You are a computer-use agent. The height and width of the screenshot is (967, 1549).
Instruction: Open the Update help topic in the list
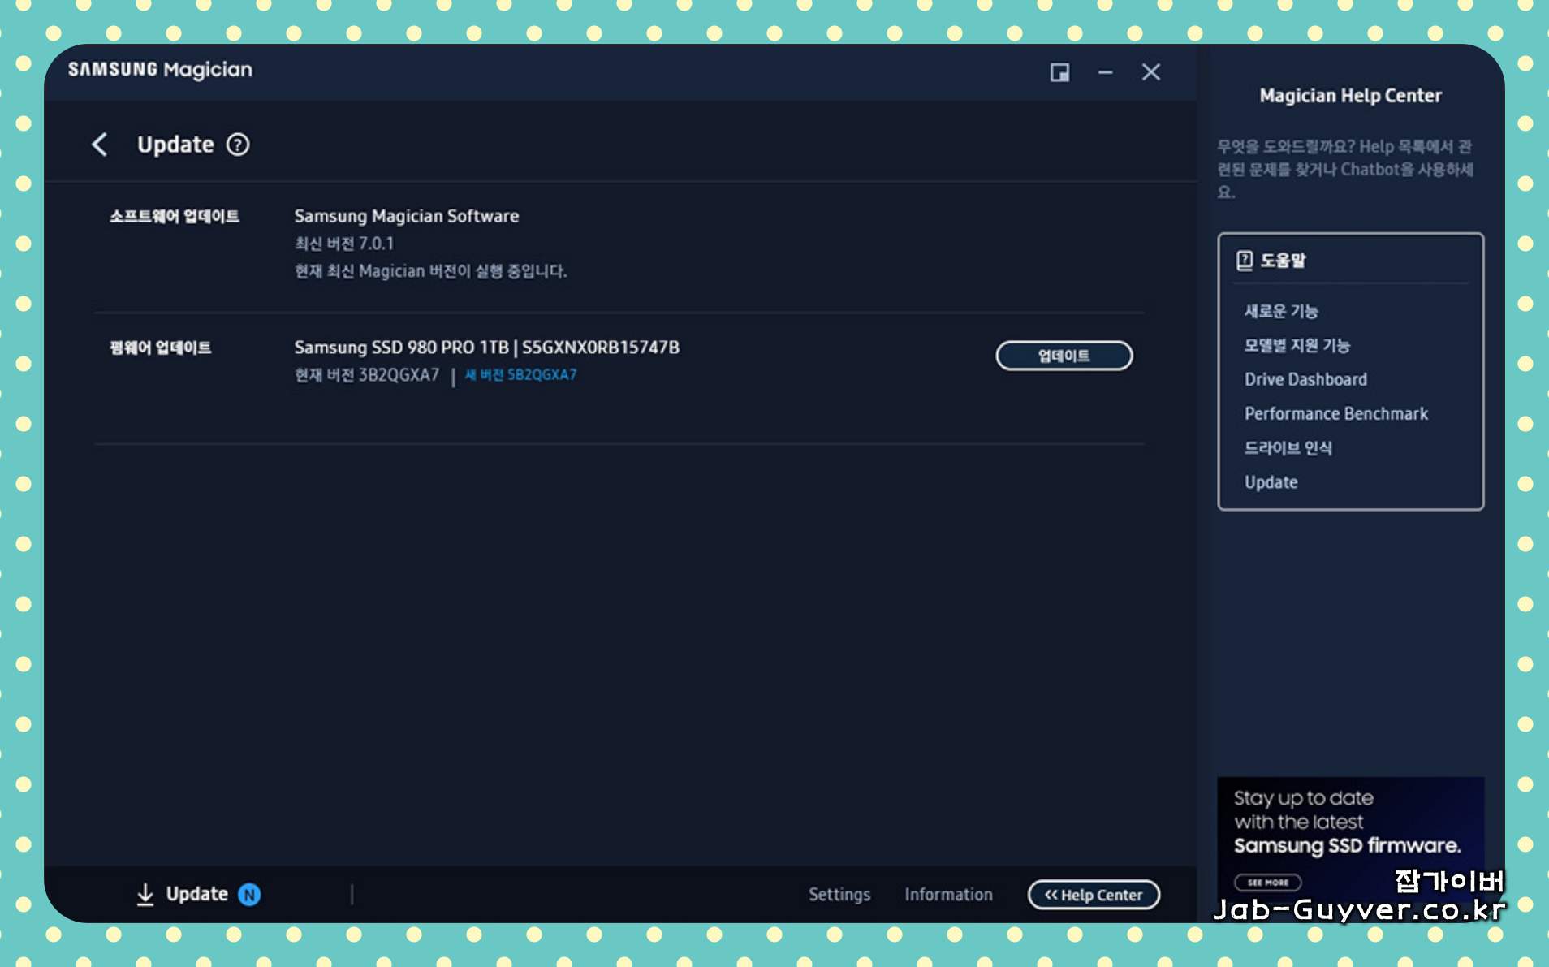1271,482
